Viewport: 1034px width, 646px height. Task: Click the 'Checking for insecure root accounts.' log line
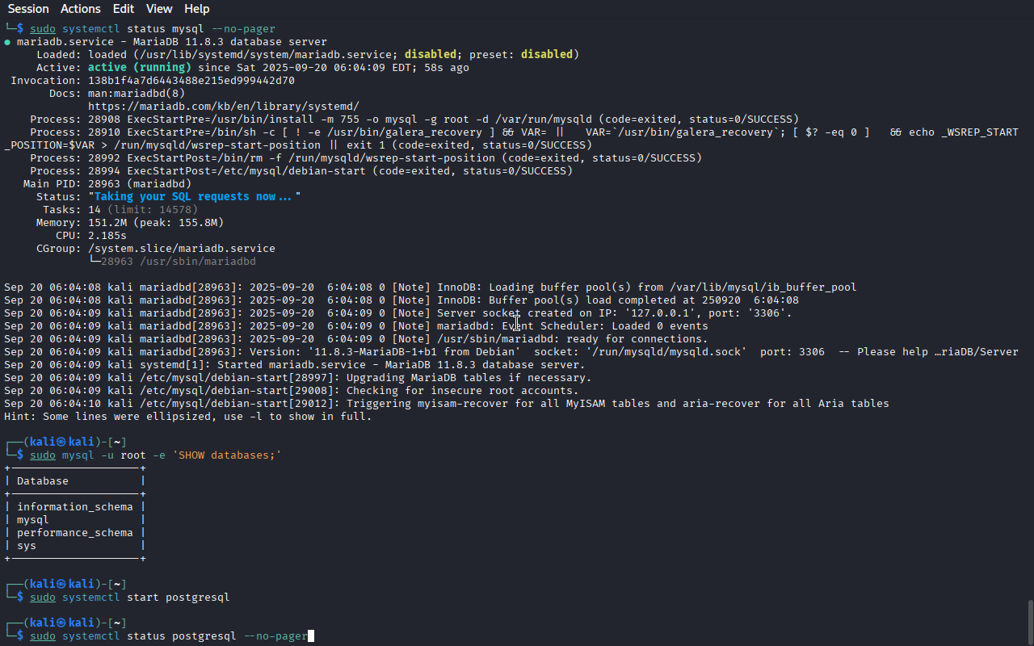292,391
